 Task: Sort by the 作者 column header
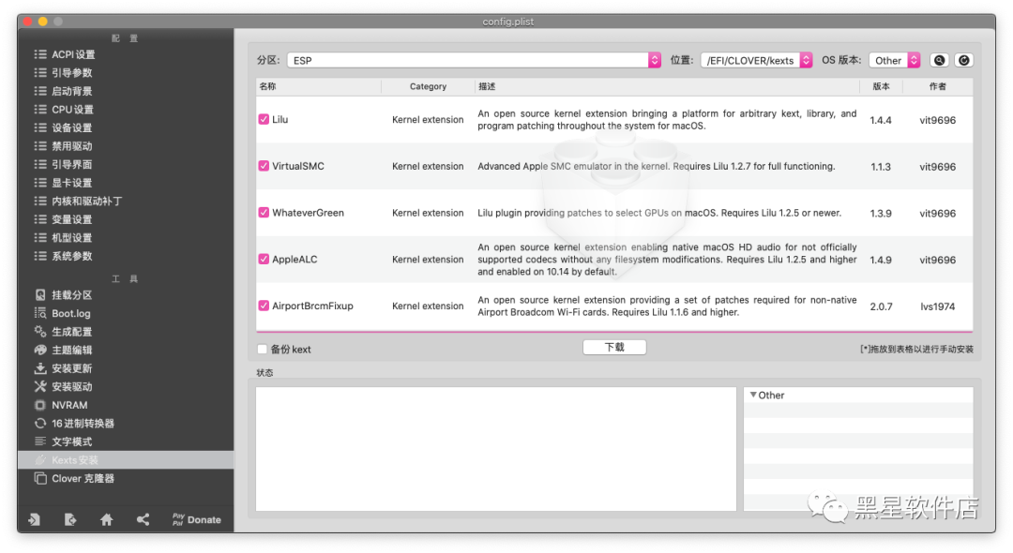[937, 86]
